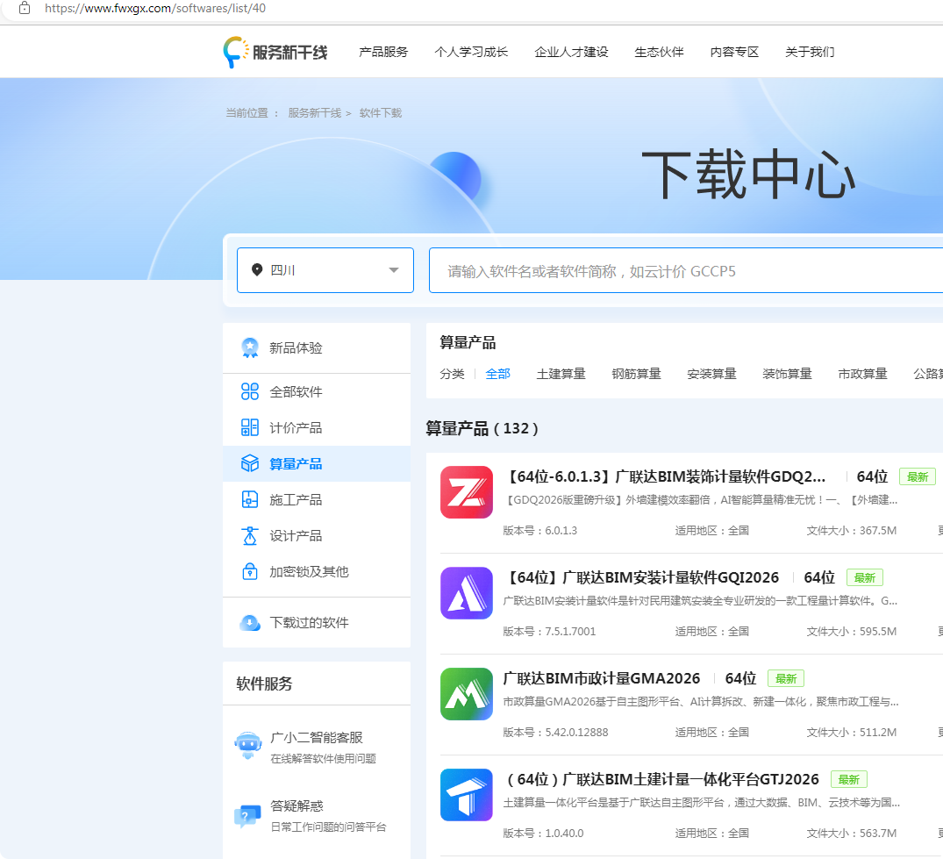Select the 全部 category filter
Viewport: 943px width, 859px height.
click(x=497, y=374)
